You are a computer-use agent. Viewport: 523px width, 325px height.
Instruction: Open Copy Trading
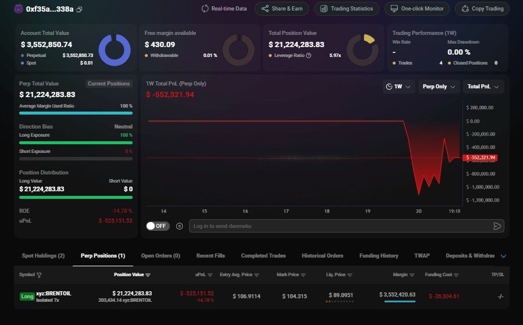click(482, 9)
